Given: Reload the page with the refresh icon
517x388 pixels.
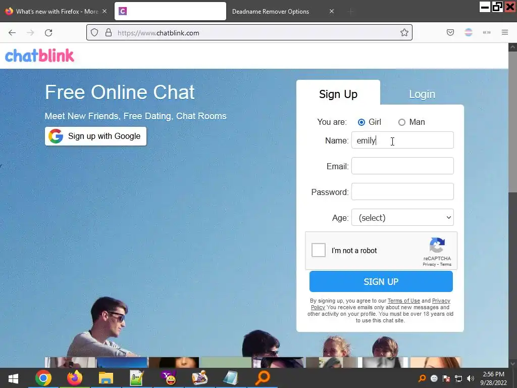Looking at the screenshot, I should [48, 33].
